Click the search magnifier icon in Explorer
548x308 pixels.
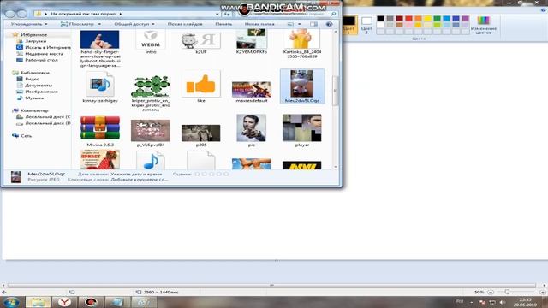333,14
